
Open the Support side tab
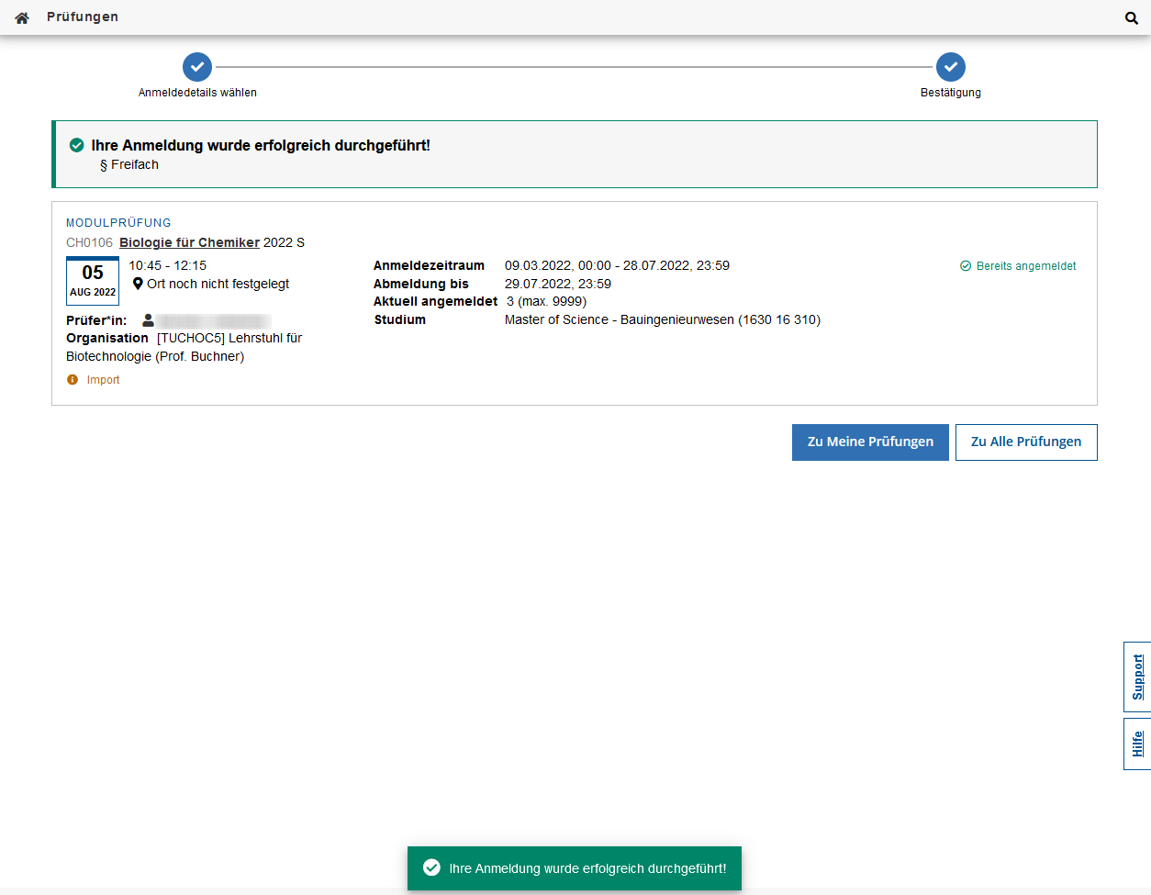click(x=1137, y=677)
